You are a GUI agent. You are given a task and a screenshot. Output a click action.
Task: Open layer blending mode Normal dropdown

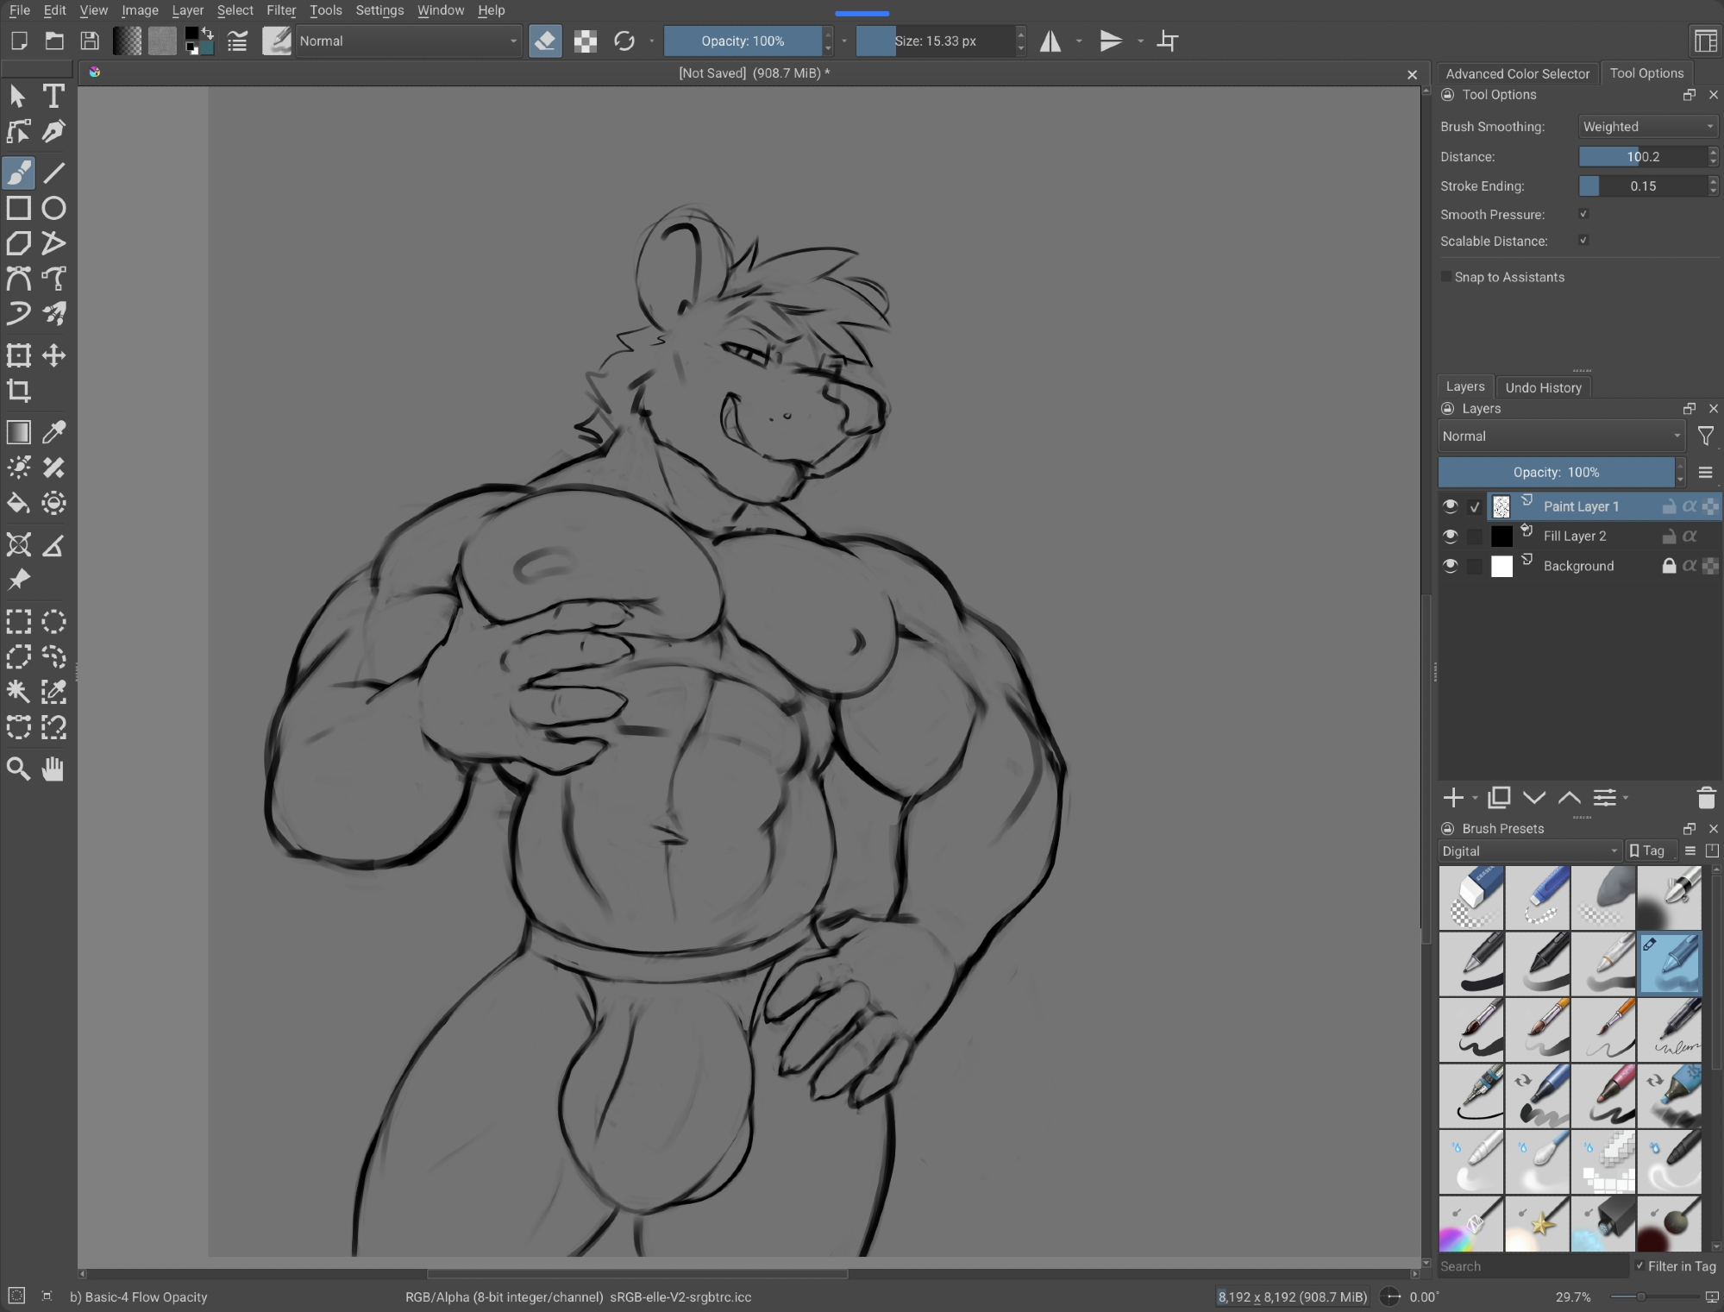coord(1561,436)
